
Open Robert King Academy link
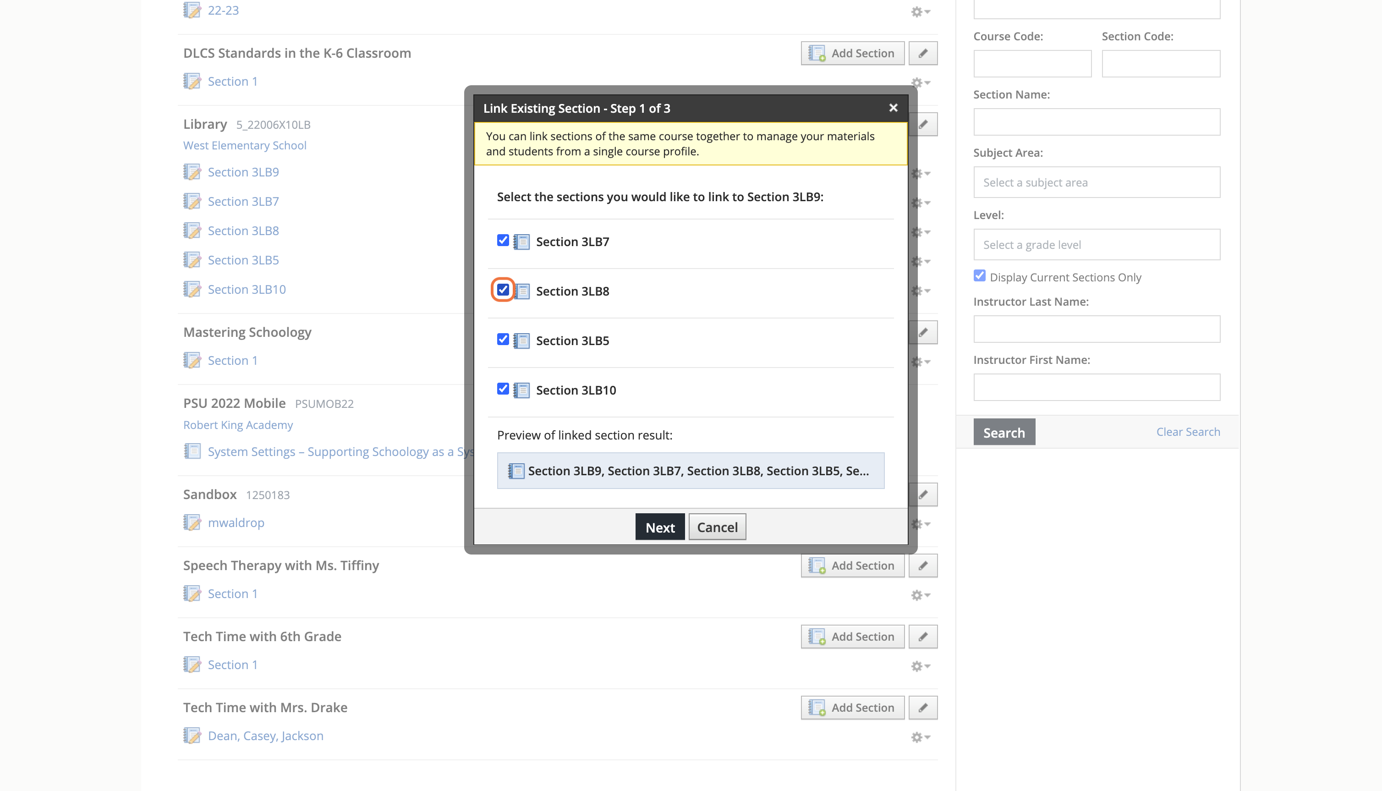[x=238, y=425]
